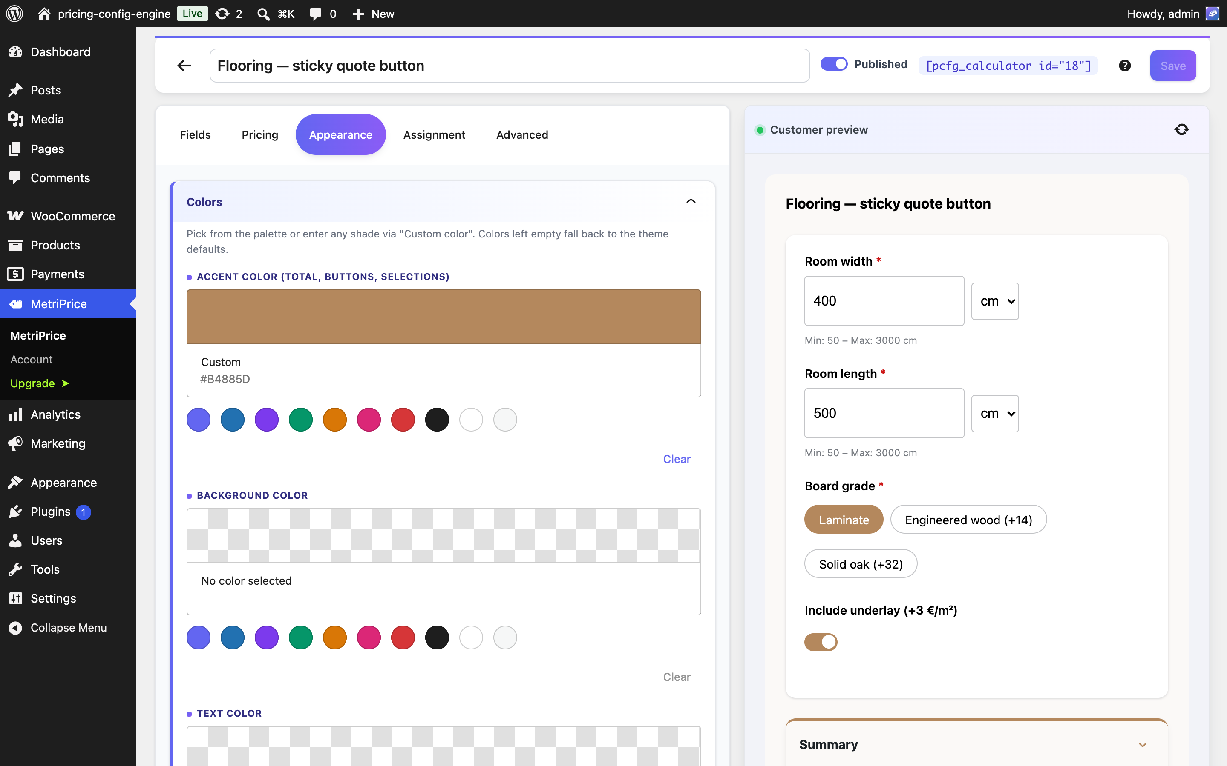
Task: Click the Room length value field
Action: pyautogui.click(x=884, y=413)
